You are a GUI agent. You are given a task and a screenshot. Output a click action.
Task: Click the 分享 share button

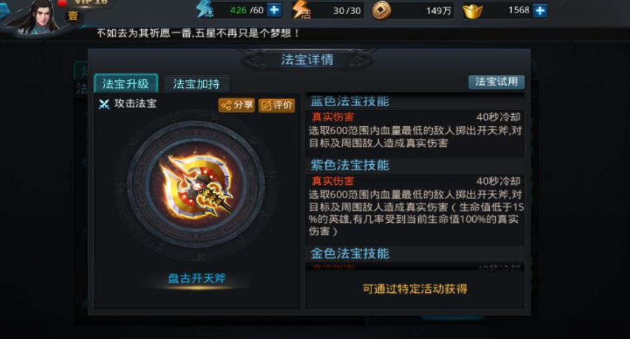point(237,105)
